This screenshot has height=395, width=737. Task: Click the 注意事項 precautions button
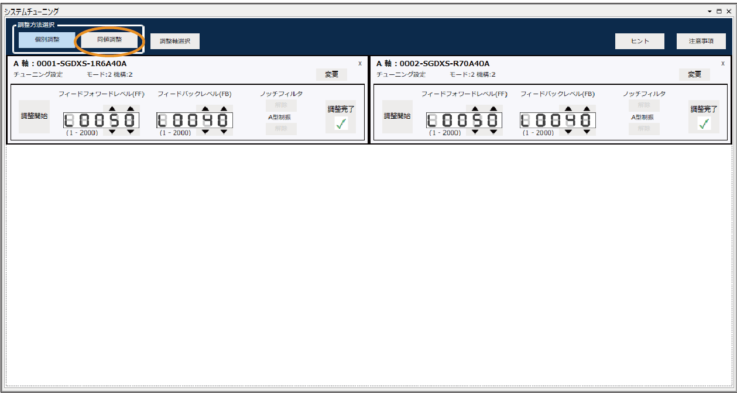tap(701, 42)
